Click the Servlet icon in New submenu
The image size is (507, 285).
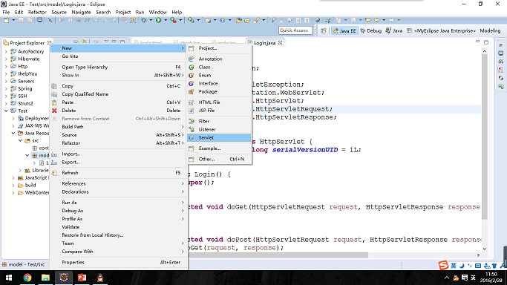pyautogui.click(x=192, y=137)
